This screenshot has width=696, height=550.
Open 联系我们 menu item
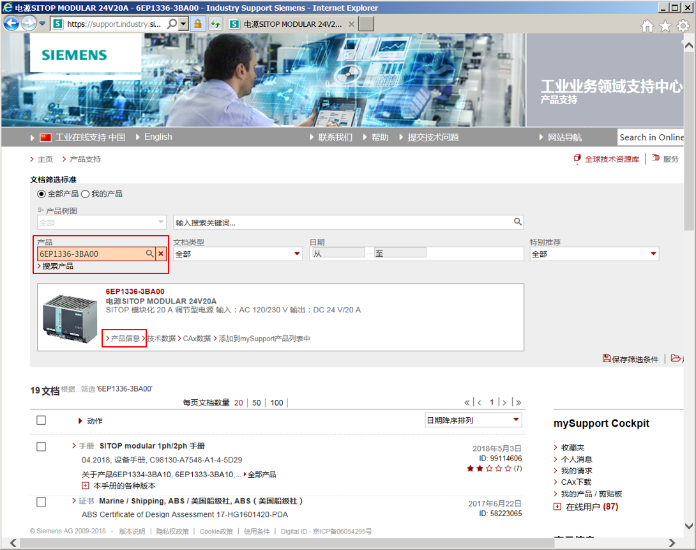pos(335,137)
